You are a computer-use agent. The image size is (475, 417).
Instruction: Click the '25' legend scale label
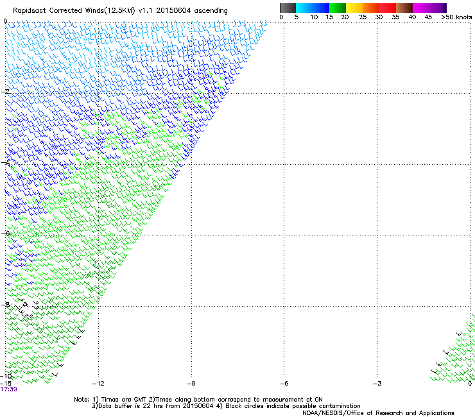[x=363, y=17]
